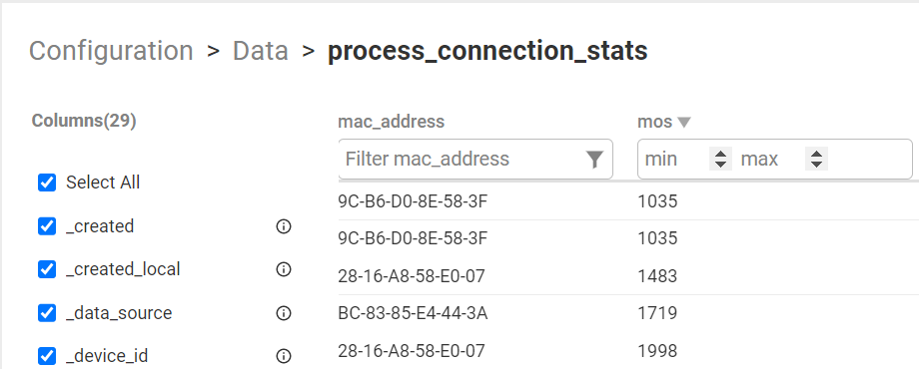Screen dimensions: 919x369
Task: Click the mos column sort arrow
Action: pyautogui.click(x=684, y=123)
